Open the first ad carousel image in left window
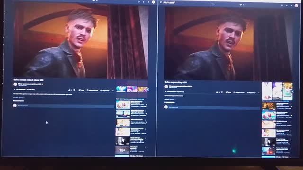Screen dimensions: 303x170 click(x=121, y=89)
